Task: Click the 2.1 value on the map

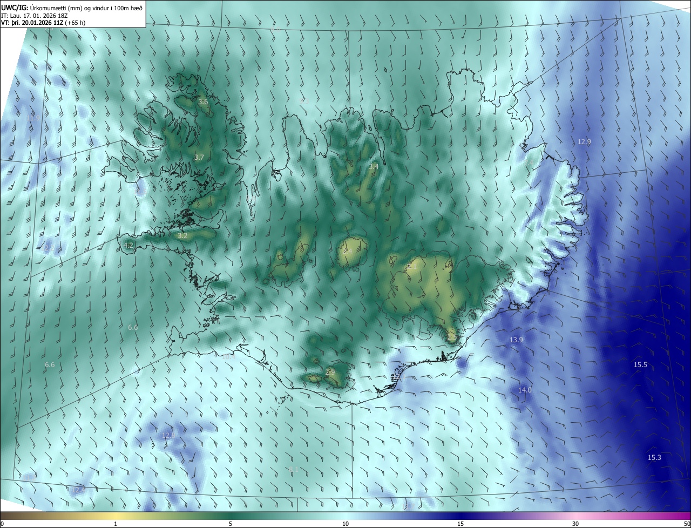Action: click(x=413, y=266)
